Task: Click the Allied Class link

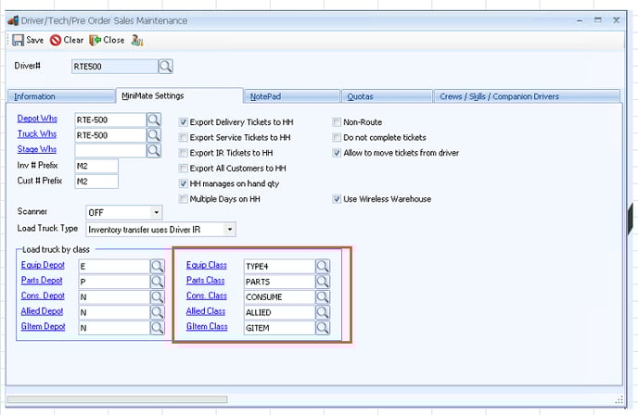Action: pos(206,311)
